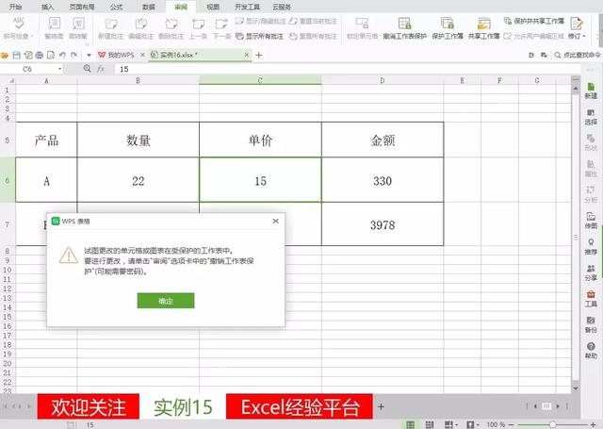Click the print preview icon

[x=51, y=56]
